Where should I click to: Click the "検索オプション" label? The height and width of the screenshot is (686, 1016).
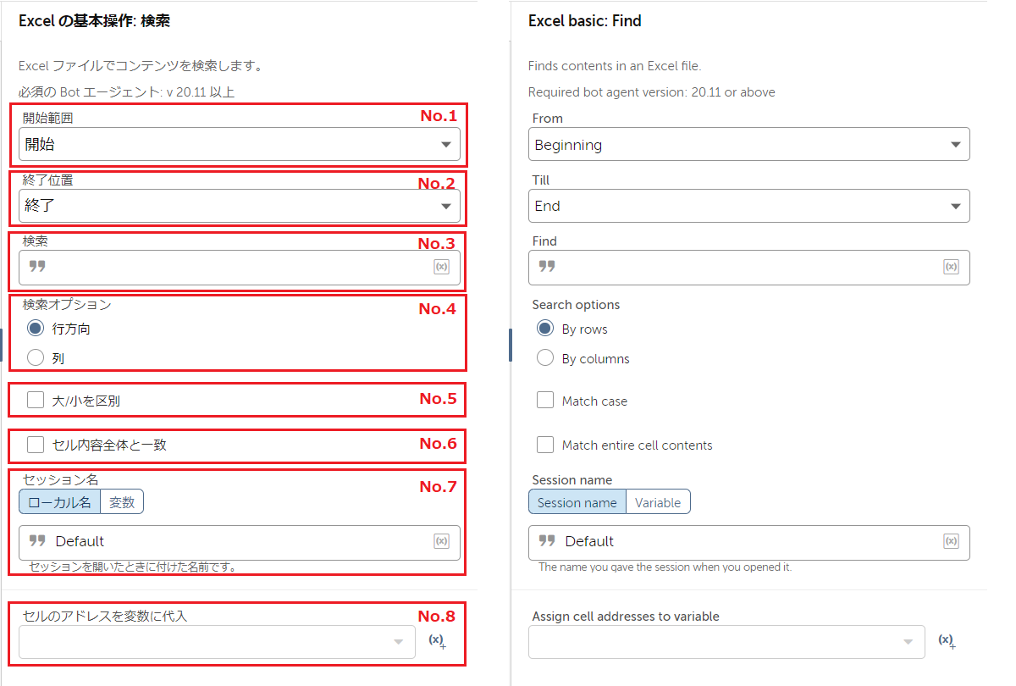point(67,304)
